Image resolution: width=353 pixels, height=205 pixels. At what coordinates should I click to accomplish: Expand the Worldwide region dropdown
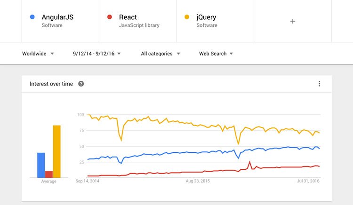[x=38, y=54]
